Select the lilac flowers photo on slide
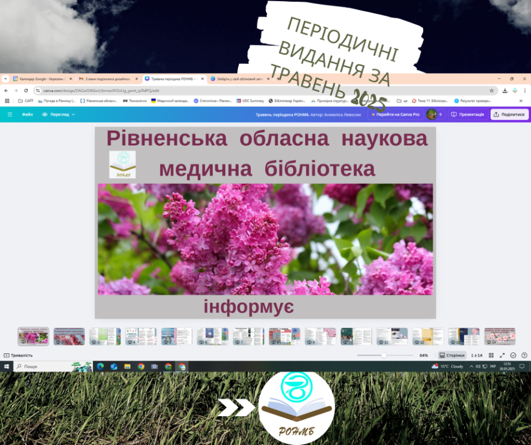531x445 pixels. click(x=265, y=239)
